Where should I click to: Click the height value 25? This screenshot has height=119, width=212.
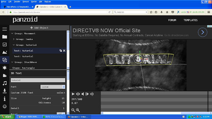[63, 99]
